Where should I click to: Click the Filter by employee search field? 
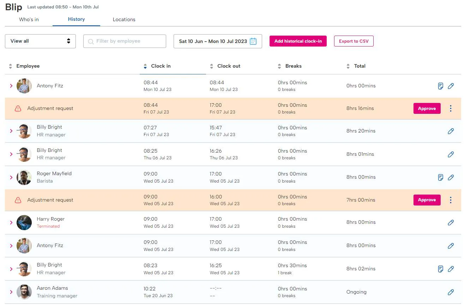click(x=125, y=41)
